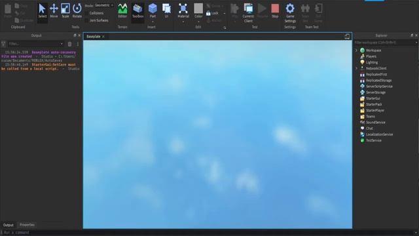Click the Baseplate auto-recovery log message
Image resolution: width=419 pixels, height=236 pixels.
click(x=39, y=56)
